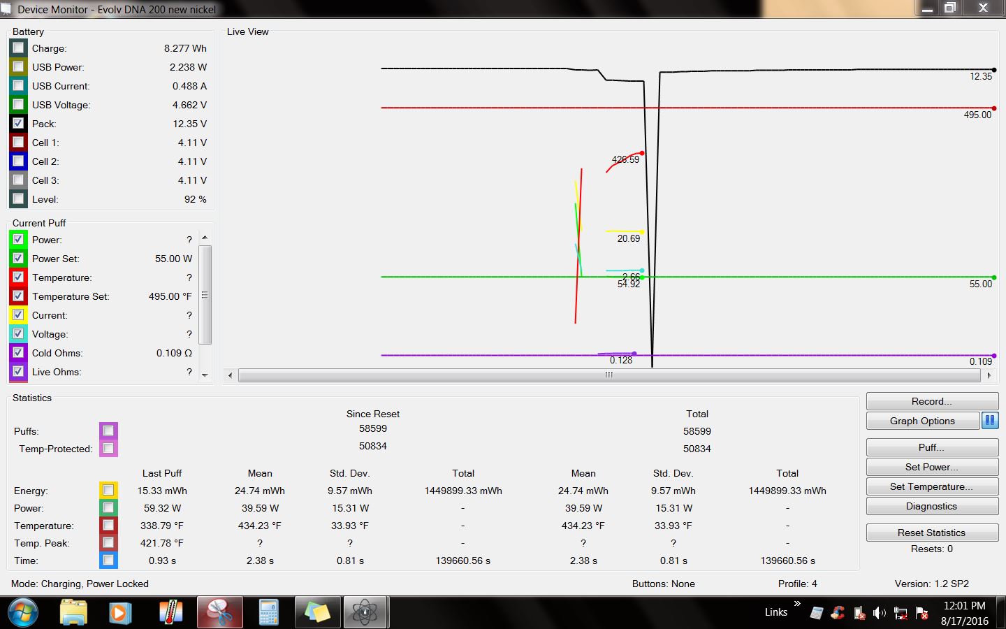Check the Cell 2 checkbox

point(18,161)
